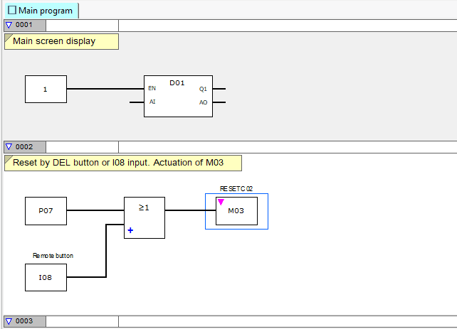This screenshot has width=457, height=329.
Task: Click the magenta triangle on M03
Action: pyautogui.click(x=221, y=202)
